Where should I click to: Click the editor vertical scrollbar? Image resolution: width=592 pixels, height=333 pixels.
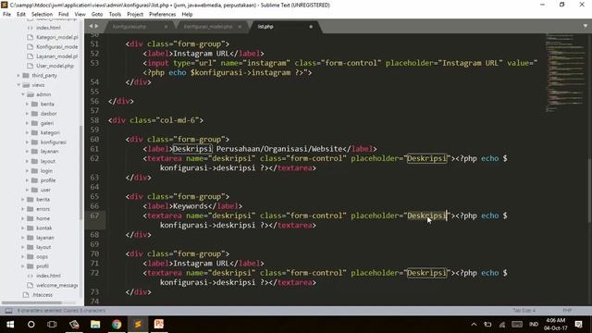590,191
